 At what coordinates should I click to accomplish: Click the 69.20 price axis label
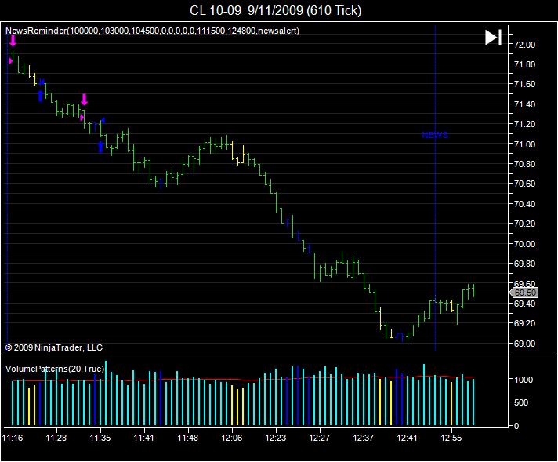click(x=524, y=323)
